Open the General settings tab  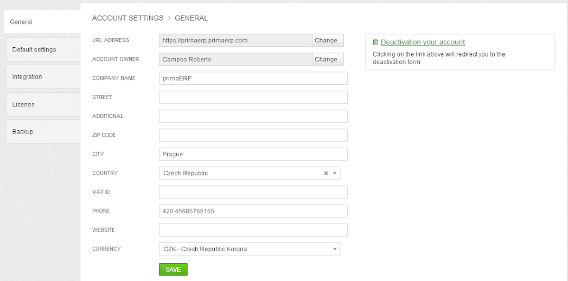pyautogui.click(x=41, y=22)
